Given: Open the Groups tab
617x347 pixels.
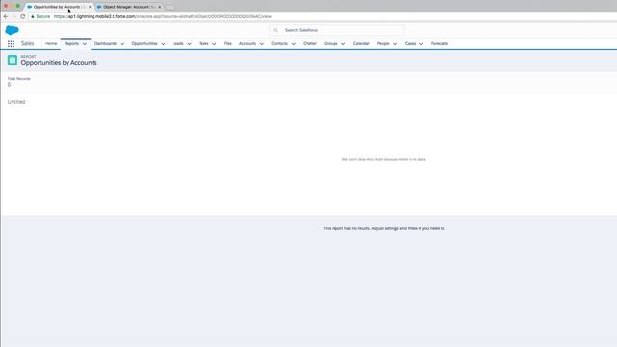Looking at the screenshot, I should (x=331, y=43).
